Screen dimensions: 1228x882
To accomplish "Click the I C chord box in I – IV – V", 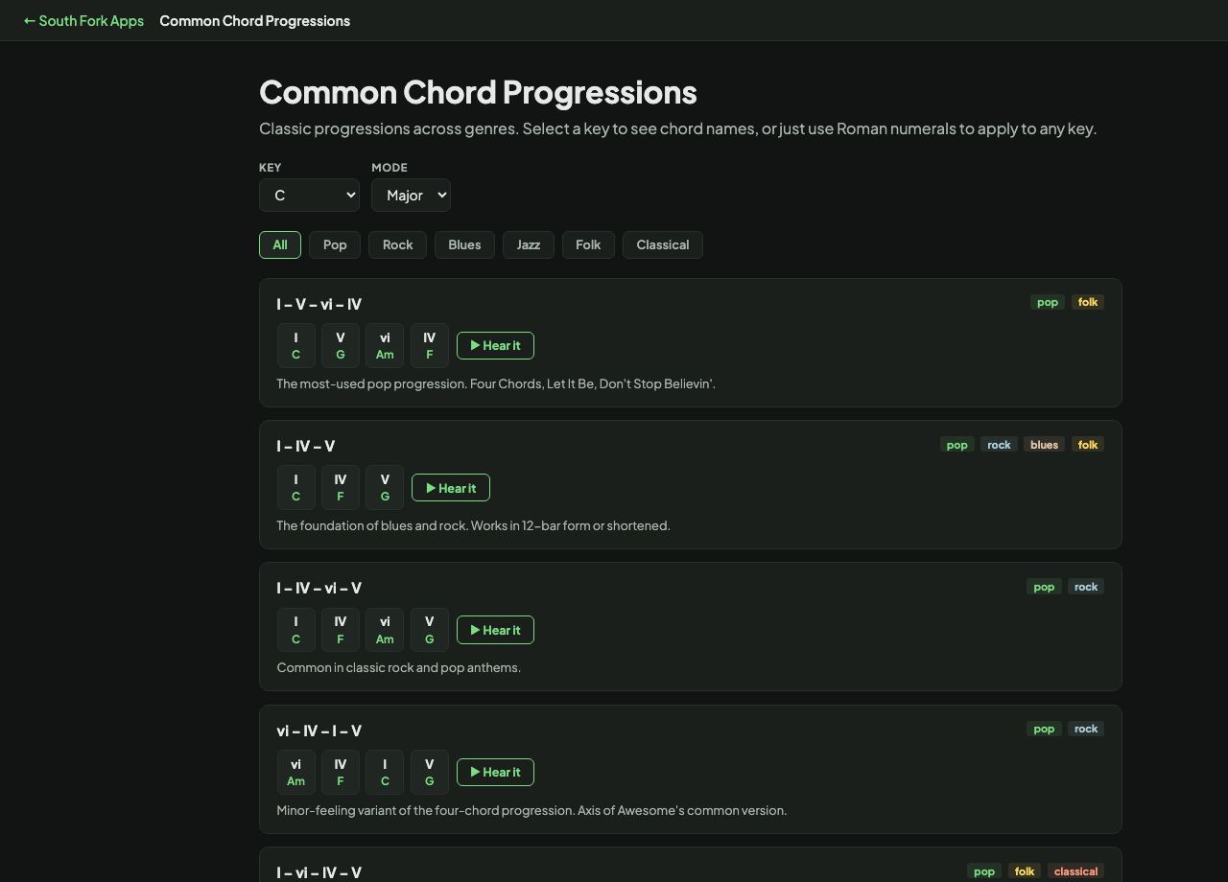I will [x=295, y=488].
